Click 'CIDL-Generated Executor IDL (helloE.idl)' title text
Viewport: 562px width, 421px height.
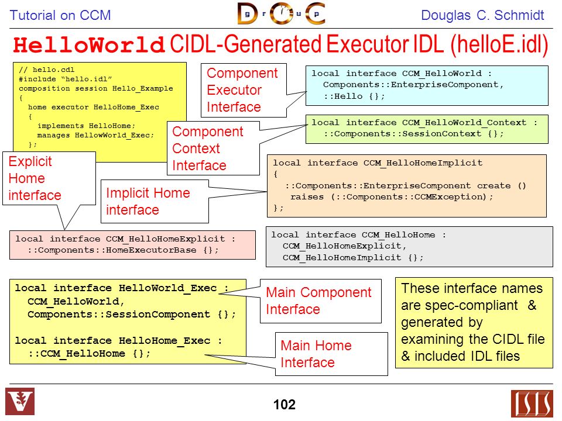click(x=359, y=45)
